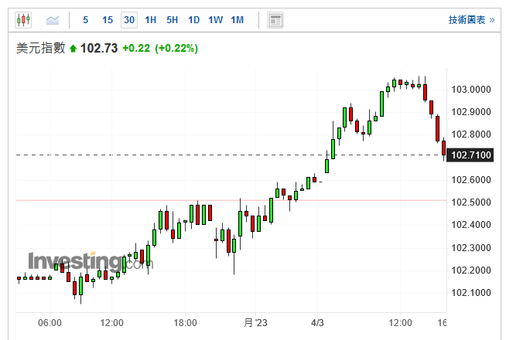Click the 102.5000 axis label
506x340 pixels.
(x=471, y=202)
